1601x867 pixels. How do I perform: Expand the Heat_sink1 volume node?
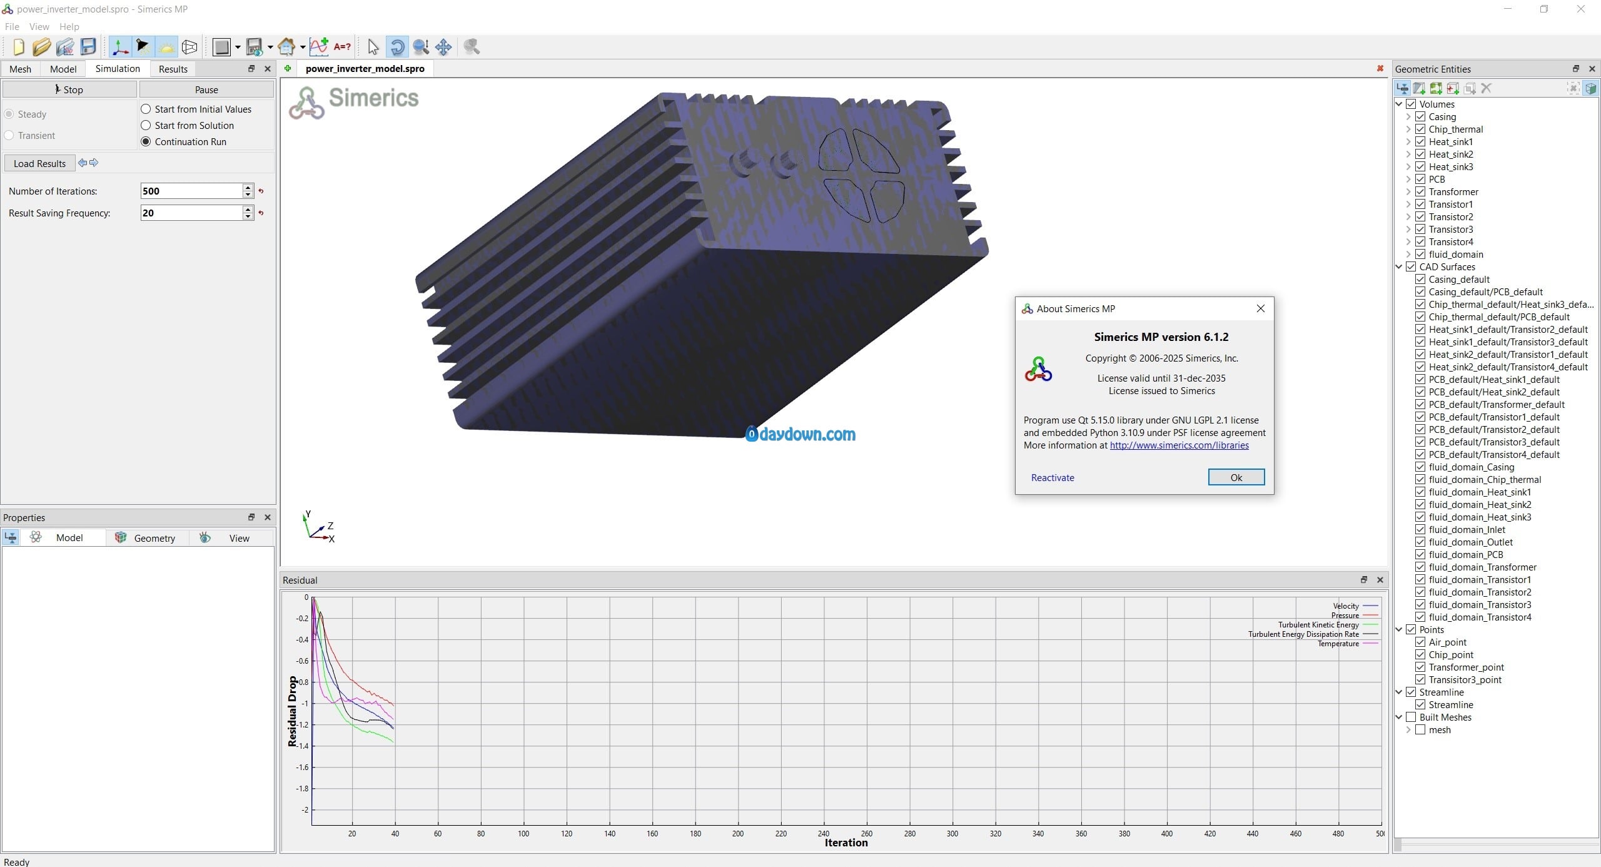[1408, 141]
